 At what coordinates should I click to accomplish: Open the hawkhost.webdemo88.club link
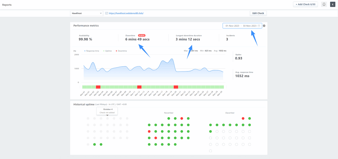pyautogui.click(x=126, y=13)
